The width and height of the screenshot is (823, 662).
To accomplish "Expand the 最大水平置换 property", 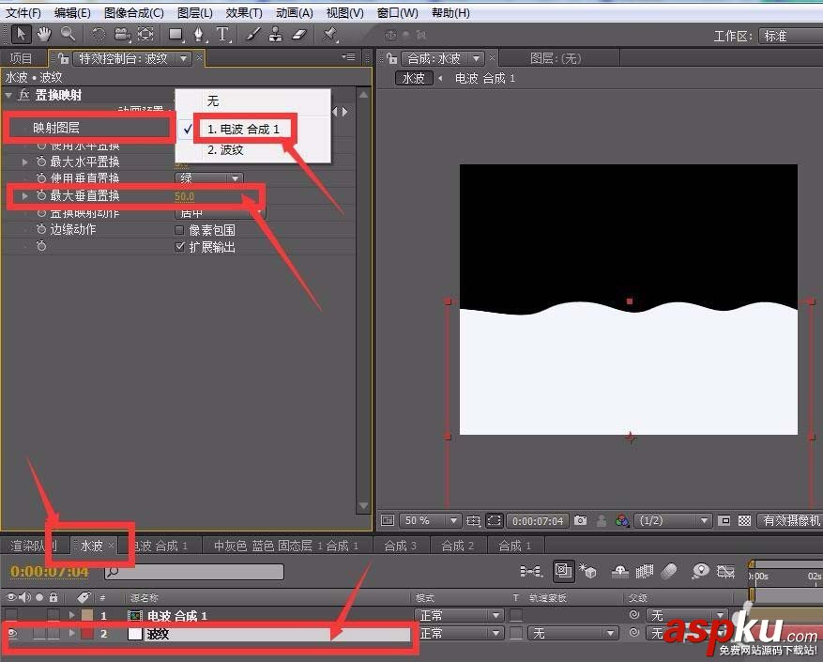I will click(24, 162).
